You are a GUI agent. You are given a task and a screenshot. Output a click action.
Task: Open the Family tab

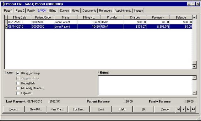coord(31,11)
